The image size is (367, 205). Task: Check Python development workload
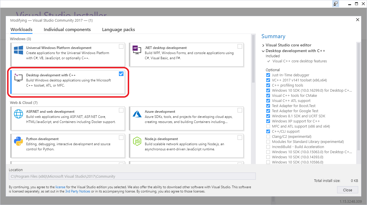coord(121,138)
